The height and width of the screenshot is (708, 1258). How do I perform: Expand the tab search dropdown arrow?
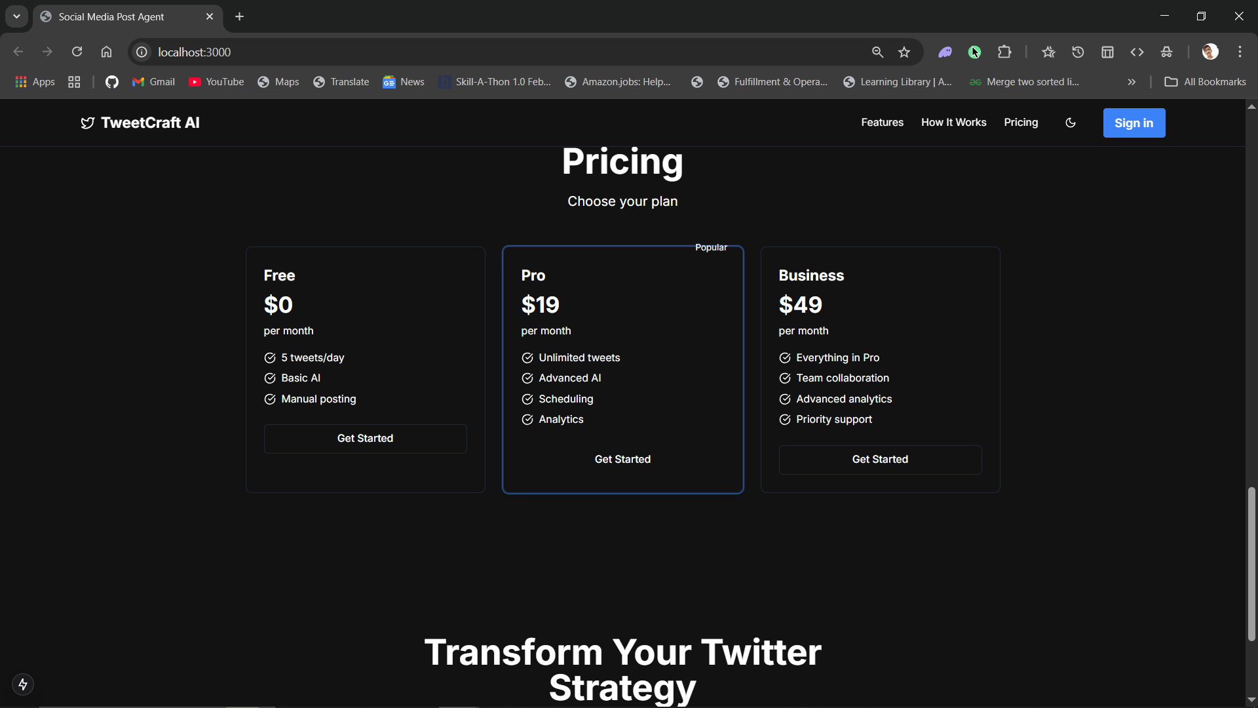tap(16, 16)
